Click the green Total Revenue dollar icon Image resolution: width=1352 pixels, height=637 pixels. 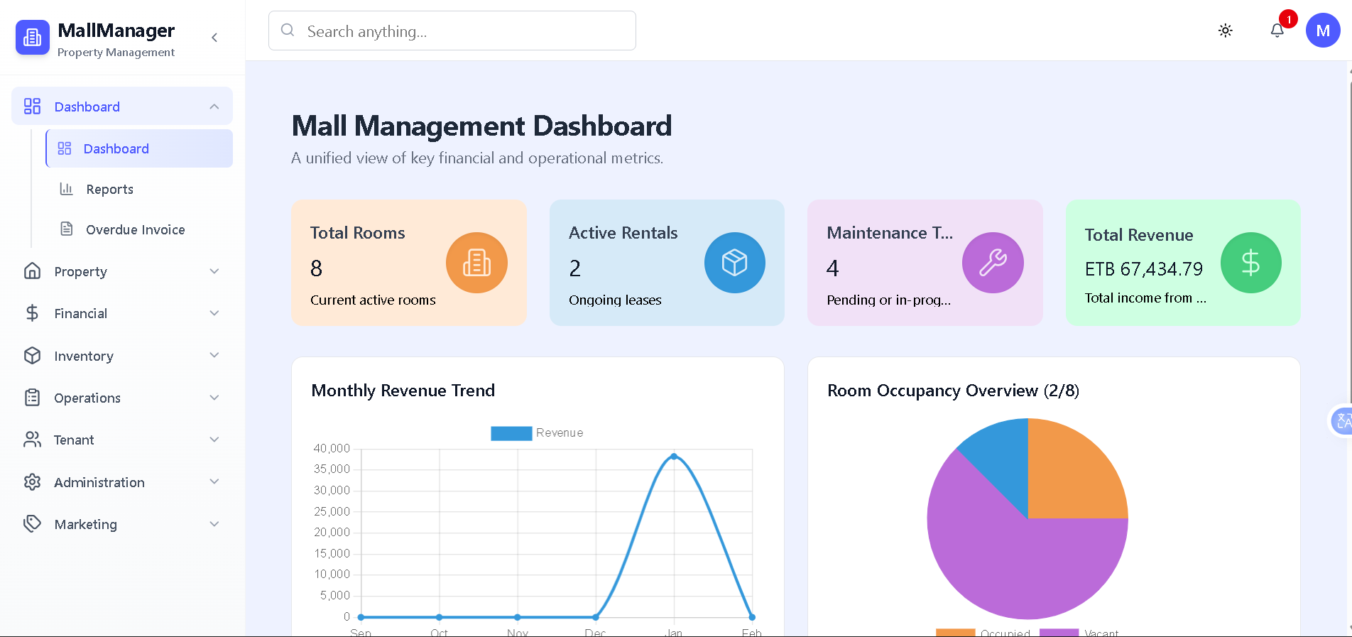point(1250,263)
